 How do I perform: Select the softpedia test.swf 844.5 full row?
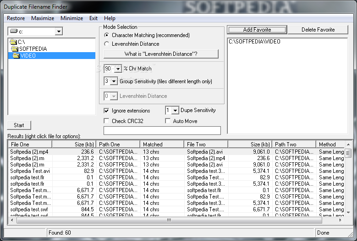click(177, 209)
